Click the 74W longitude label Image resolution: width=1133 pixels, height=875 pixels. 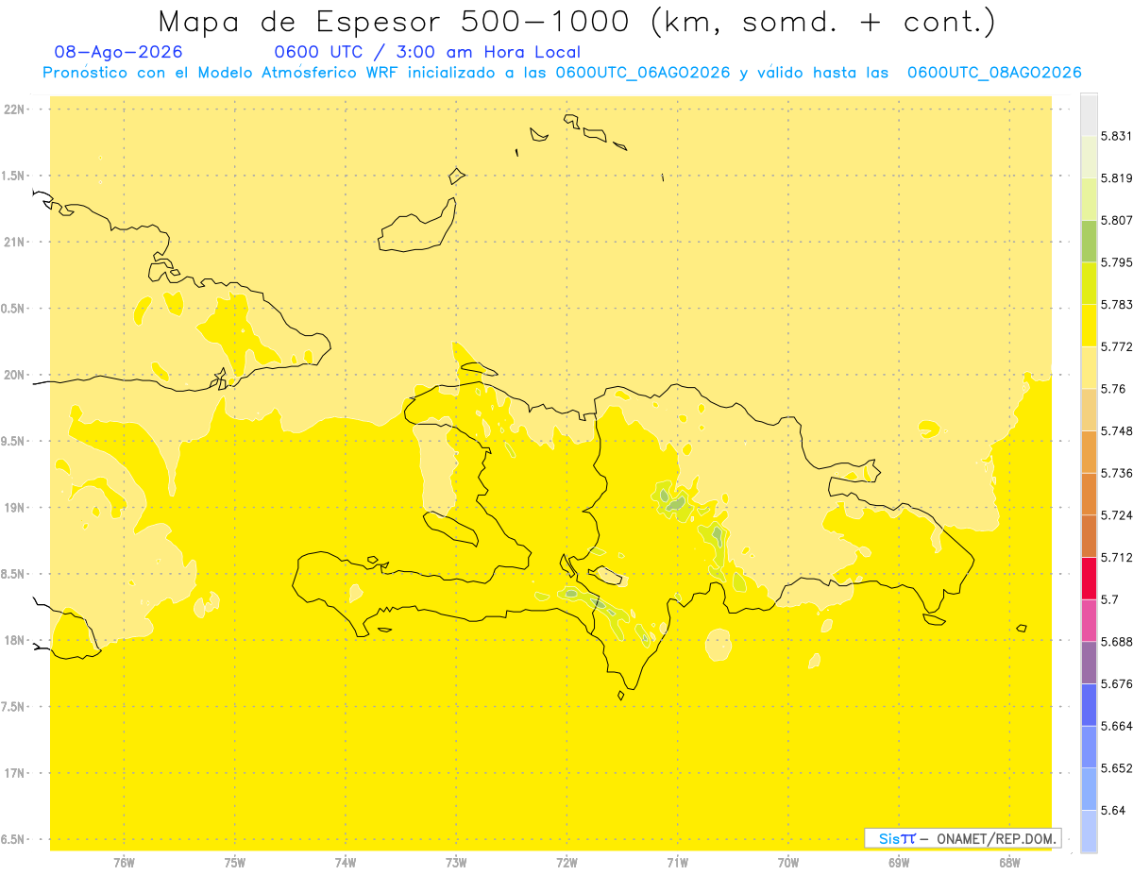pyautogui.click(x=346, y=863)
